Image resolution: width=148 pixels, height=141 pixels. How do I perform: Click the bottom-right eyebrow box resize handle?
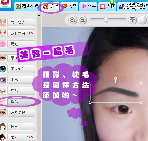pyautogui.click(x=141, y=102)
